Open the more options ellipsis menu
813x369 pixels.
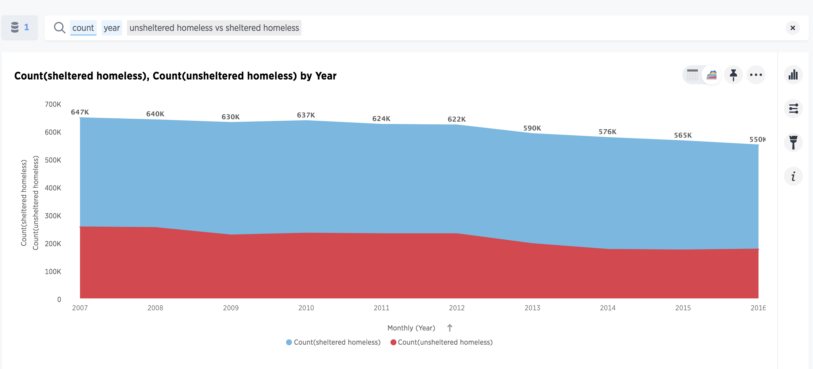click(756, 75)
